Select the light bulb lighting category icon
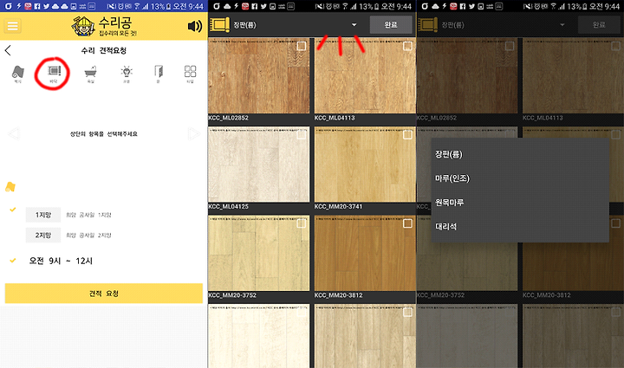This screenshot has height=368, width=624. (x=127, y=74)
